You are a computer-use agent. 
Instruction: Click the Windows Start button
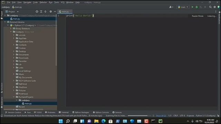[61, 121]
